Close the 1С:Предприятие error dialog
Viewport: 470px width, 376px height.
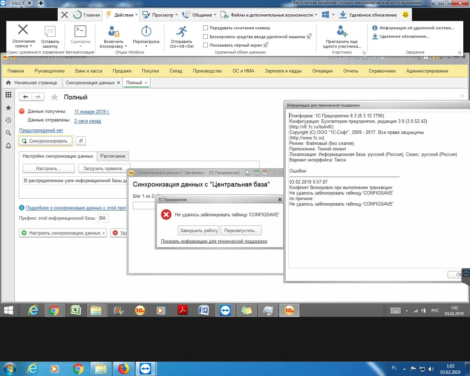280,200
